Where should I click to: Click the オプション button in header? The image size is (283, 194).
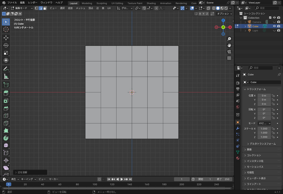[x=224, y=14]
